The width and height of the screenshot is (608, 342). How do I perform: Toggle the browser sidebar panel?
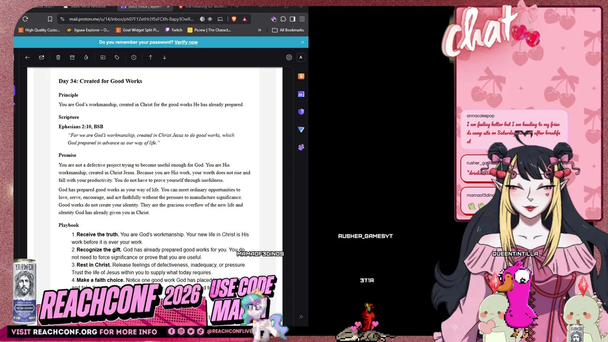pos(293,19)
